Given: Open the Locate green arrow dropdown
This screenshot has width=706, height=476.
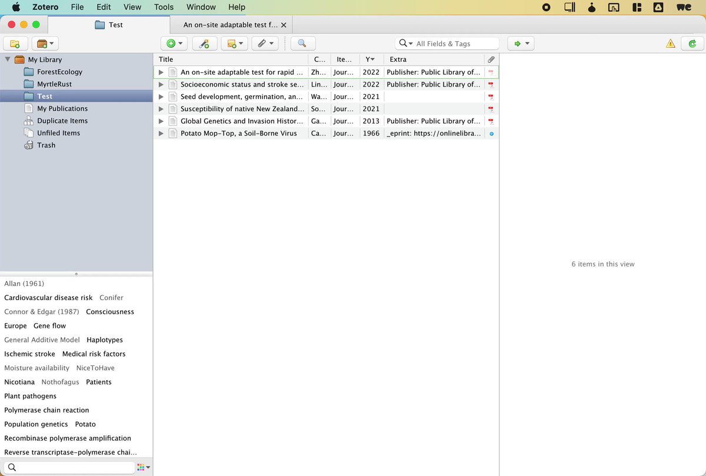Looking at the screenshot, I should tap(521, 44).
